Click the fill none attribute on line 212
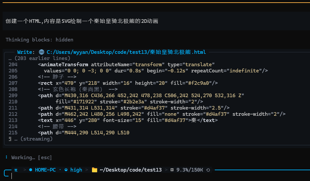The width and height of the screenshot is (310, 181). (x=163, y=114)
